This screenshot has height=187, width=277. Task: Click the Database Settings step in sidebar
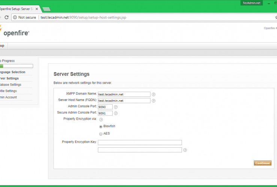[10, 85]
